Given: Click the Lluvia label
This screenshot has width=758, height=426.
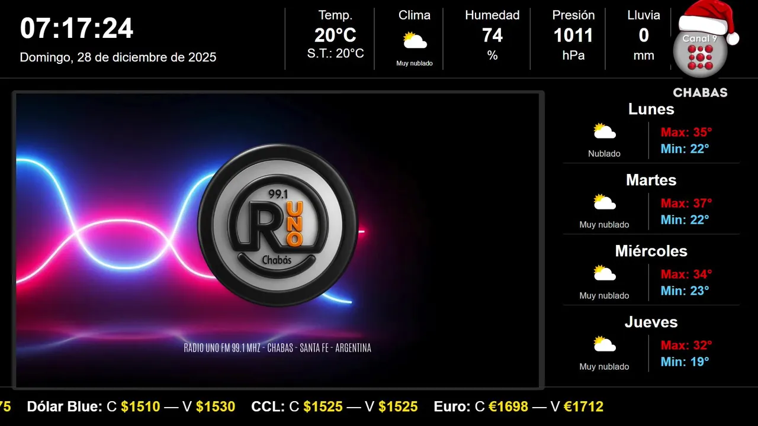Looking at the screenshot, I should [x=644, y=15].
